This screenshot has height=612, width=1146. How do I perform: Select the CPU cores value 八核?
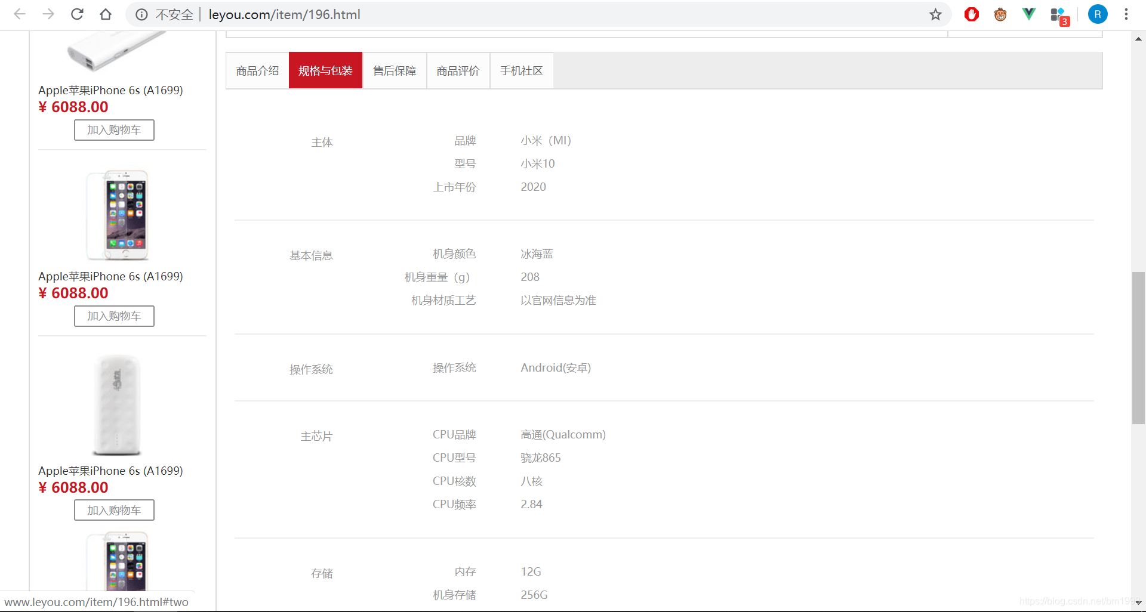pos(531,481)
